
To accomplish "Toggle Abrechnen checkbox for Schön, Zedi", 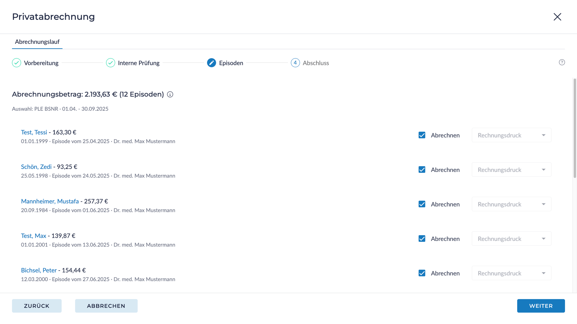I will (422, 169).
